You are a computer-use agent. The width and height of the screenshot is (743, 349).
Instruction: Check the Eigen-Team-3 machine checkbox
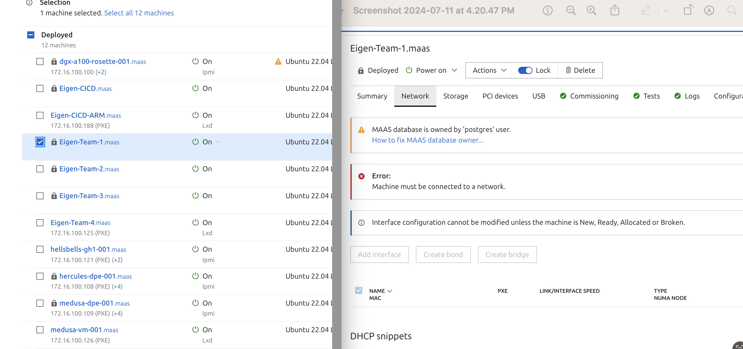[x=40, y=196]
